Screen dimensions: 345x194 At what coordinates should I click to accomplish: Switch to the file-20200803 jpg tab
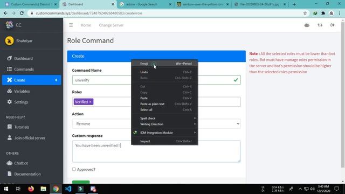pyautogui.click(x=260, y=4)
